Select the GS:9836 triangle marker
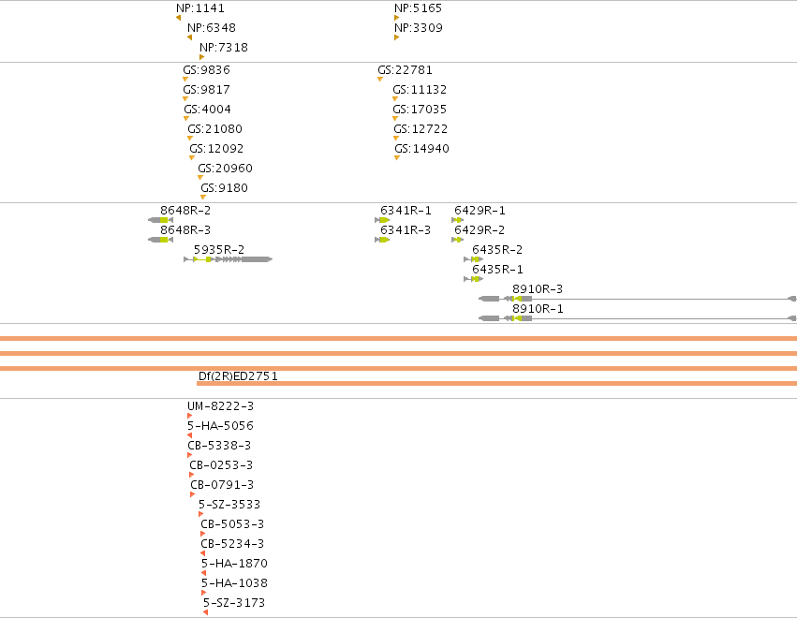This screenshot has height=618, width=797. [185, 80]
